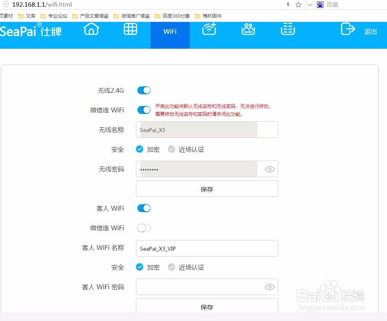Switch to the WiFi tab
The image size is (387, 321).
[x=170, y=31]
